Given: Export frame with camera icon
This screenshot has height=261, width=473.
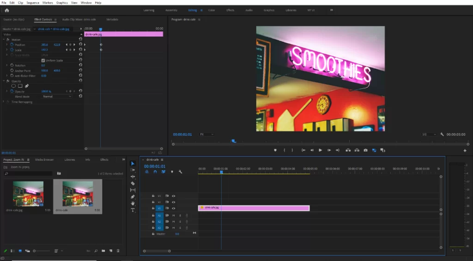Looking at the screenshot, I should pos(366,150).
